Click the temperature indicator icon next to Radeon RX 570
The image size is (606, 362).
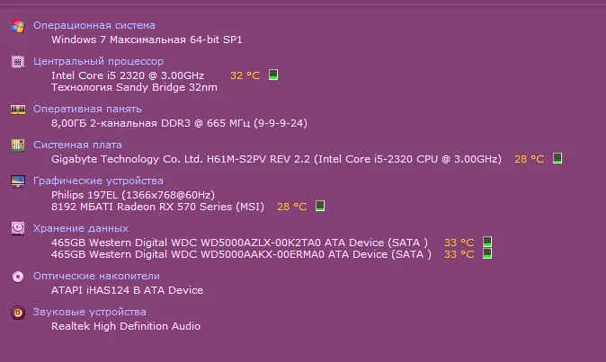click(x=320, y=207)
